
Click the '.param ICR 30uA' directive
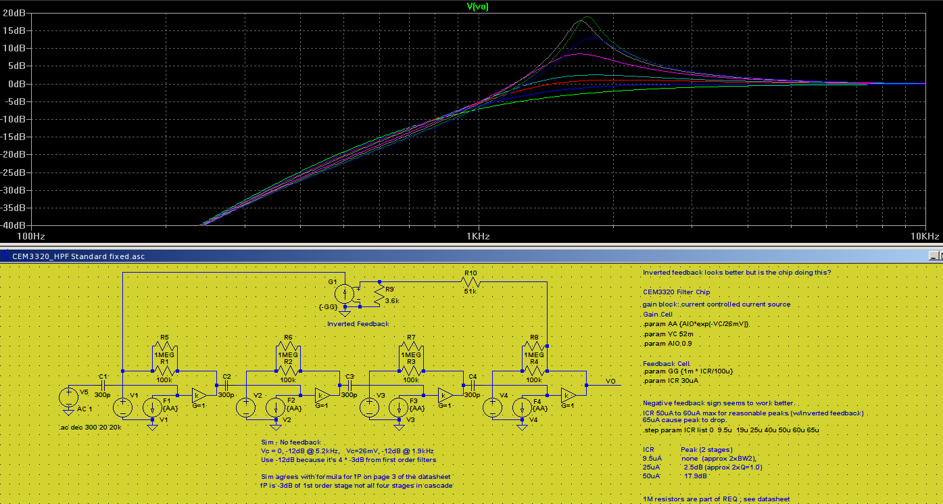tap(669, 381)
